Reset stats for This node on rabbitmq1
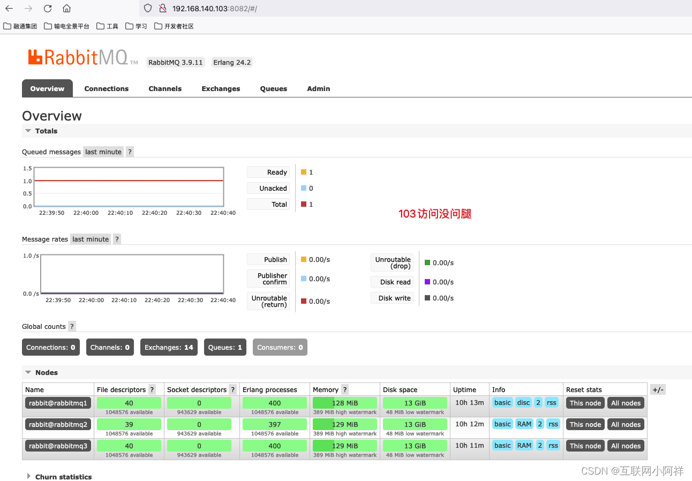 pyautogui.click(x=585, y=403)
